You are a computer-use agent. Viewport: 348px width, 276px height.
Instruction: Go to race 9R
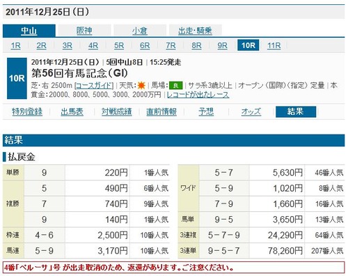point(222,45)
